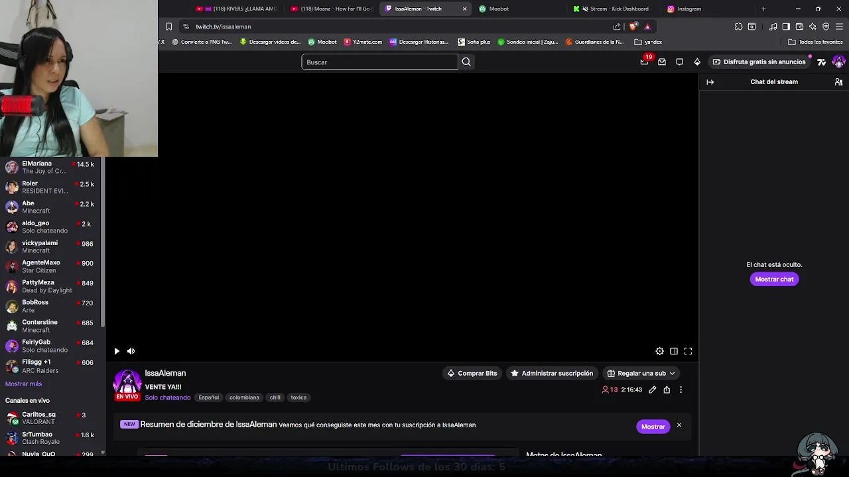849x477 pixels.
Task: Open video player settings gear
Action: [x=659, y=351]
